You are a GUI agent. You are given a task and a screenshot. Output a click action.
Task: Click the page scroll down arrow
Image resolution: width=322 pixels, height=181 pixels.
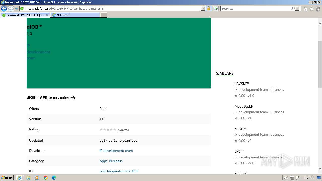tap(320, 169)
